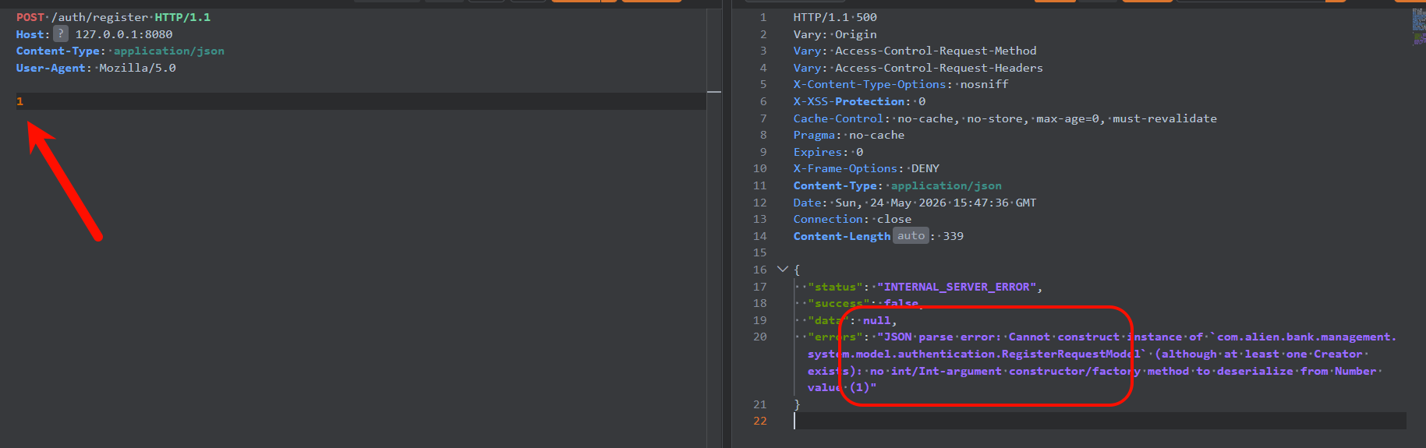1426x448 pixels.
Task: Collapse the JSON body fold arrow at line 16
Action: coord(782,270)
